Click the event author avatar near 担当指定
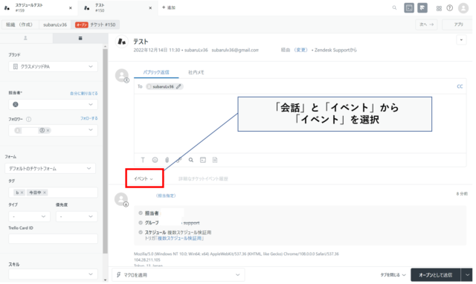Image resolution: width=476 pixels, height=284 pixels. click(121, 199)
